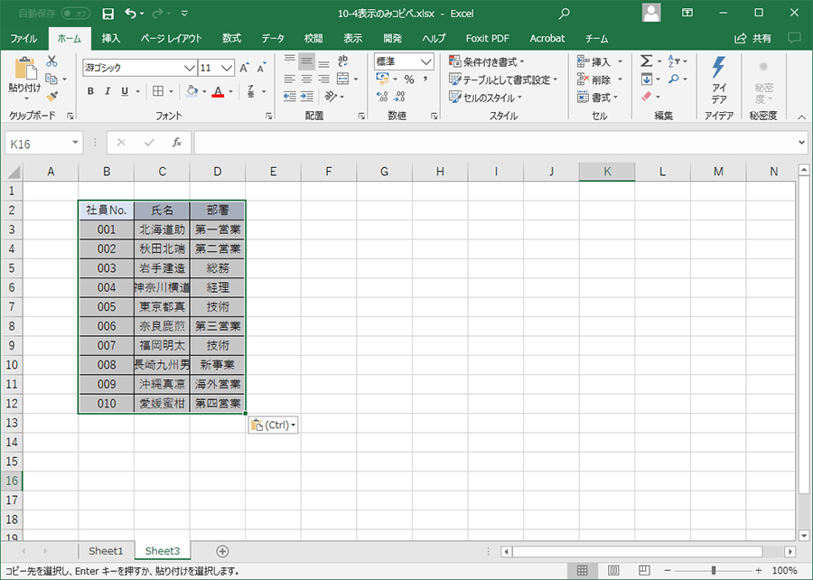813x580 pixels.
Task: Click the Comma Style icon
Action: pyautogui.click(x=425, y=80)
